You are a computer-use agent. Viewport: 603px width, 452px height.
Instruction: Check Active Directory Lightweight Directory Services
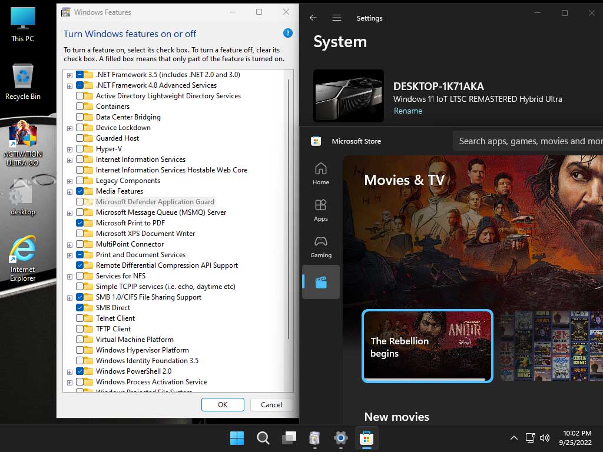click(x=79, y=96)
